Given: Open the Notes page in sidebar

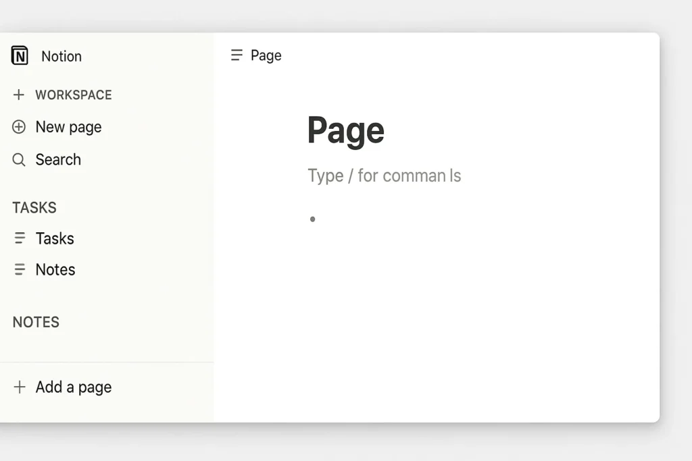Looking at the screenshot, I should 55,270.
